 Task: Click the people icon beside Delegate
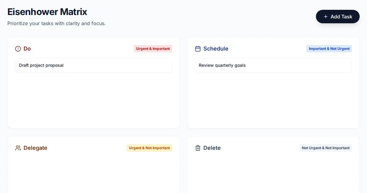coord(18,148)
